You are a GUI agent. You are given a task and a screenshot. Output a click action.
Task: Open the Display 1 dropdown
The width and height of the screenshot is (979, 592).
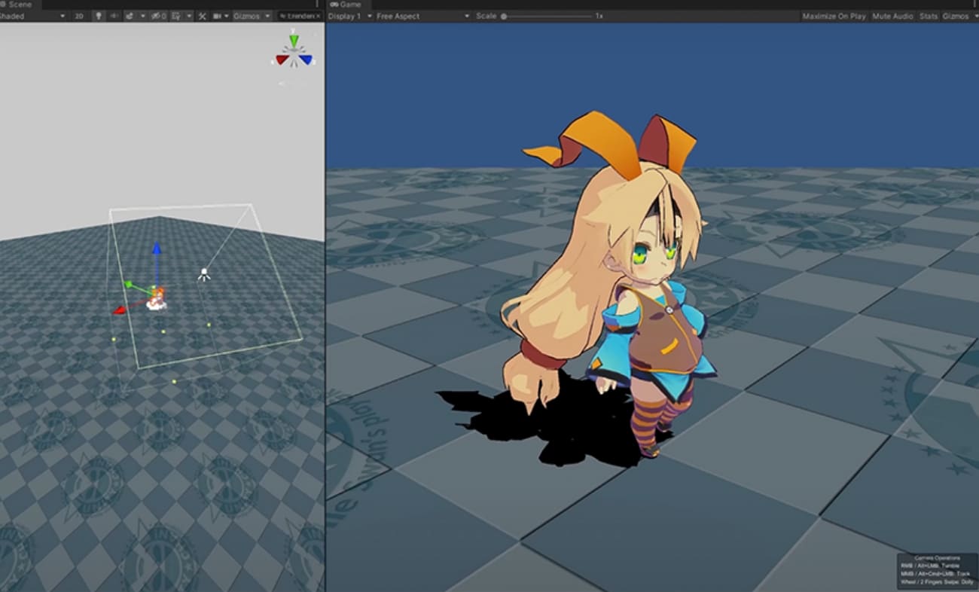(x=348, y=16)
